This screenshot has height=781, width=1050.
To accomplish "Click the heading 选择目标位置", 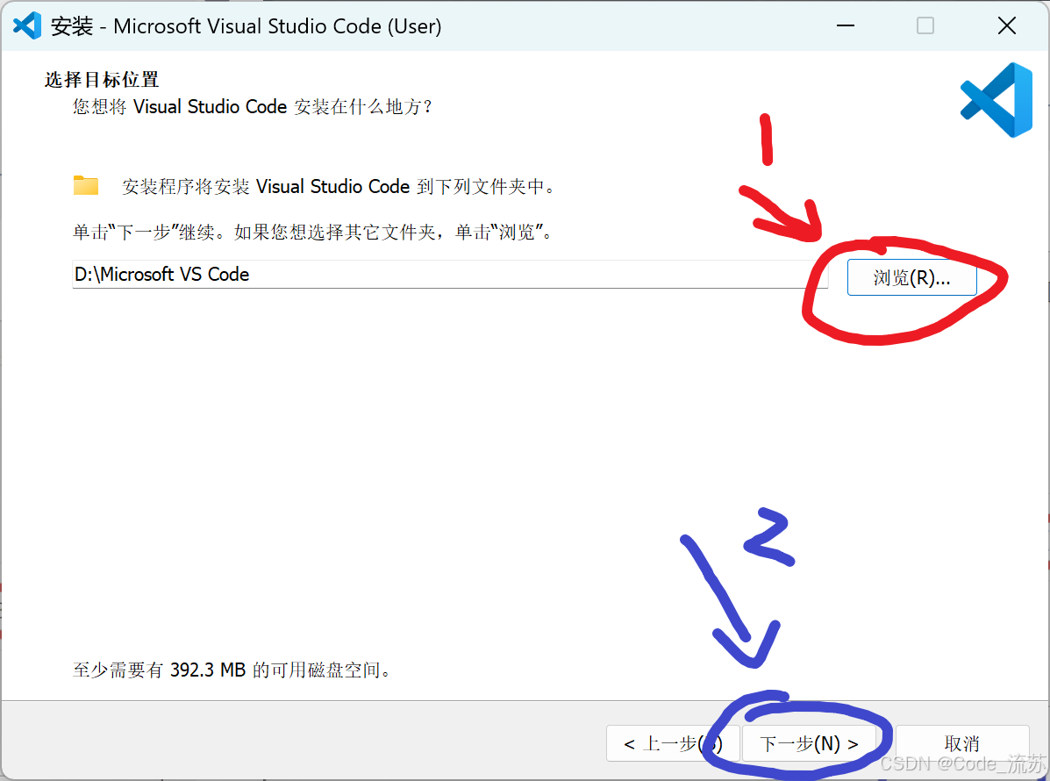I will point(102,80).
